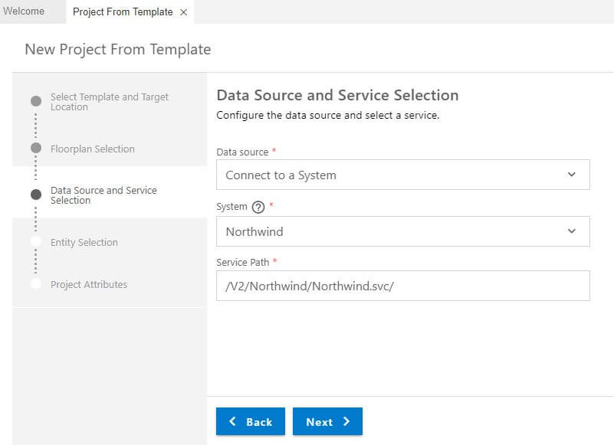Click the Floorplan Selection step circle

pyautogui.click(x=35, y=148)
